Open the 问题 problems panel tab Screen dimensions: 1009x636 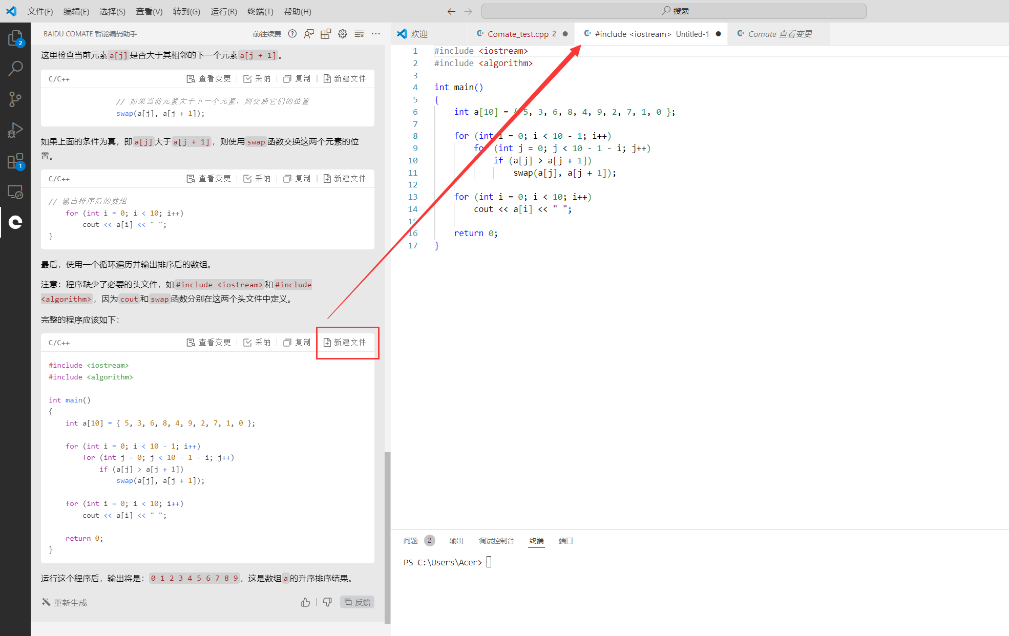418,541
